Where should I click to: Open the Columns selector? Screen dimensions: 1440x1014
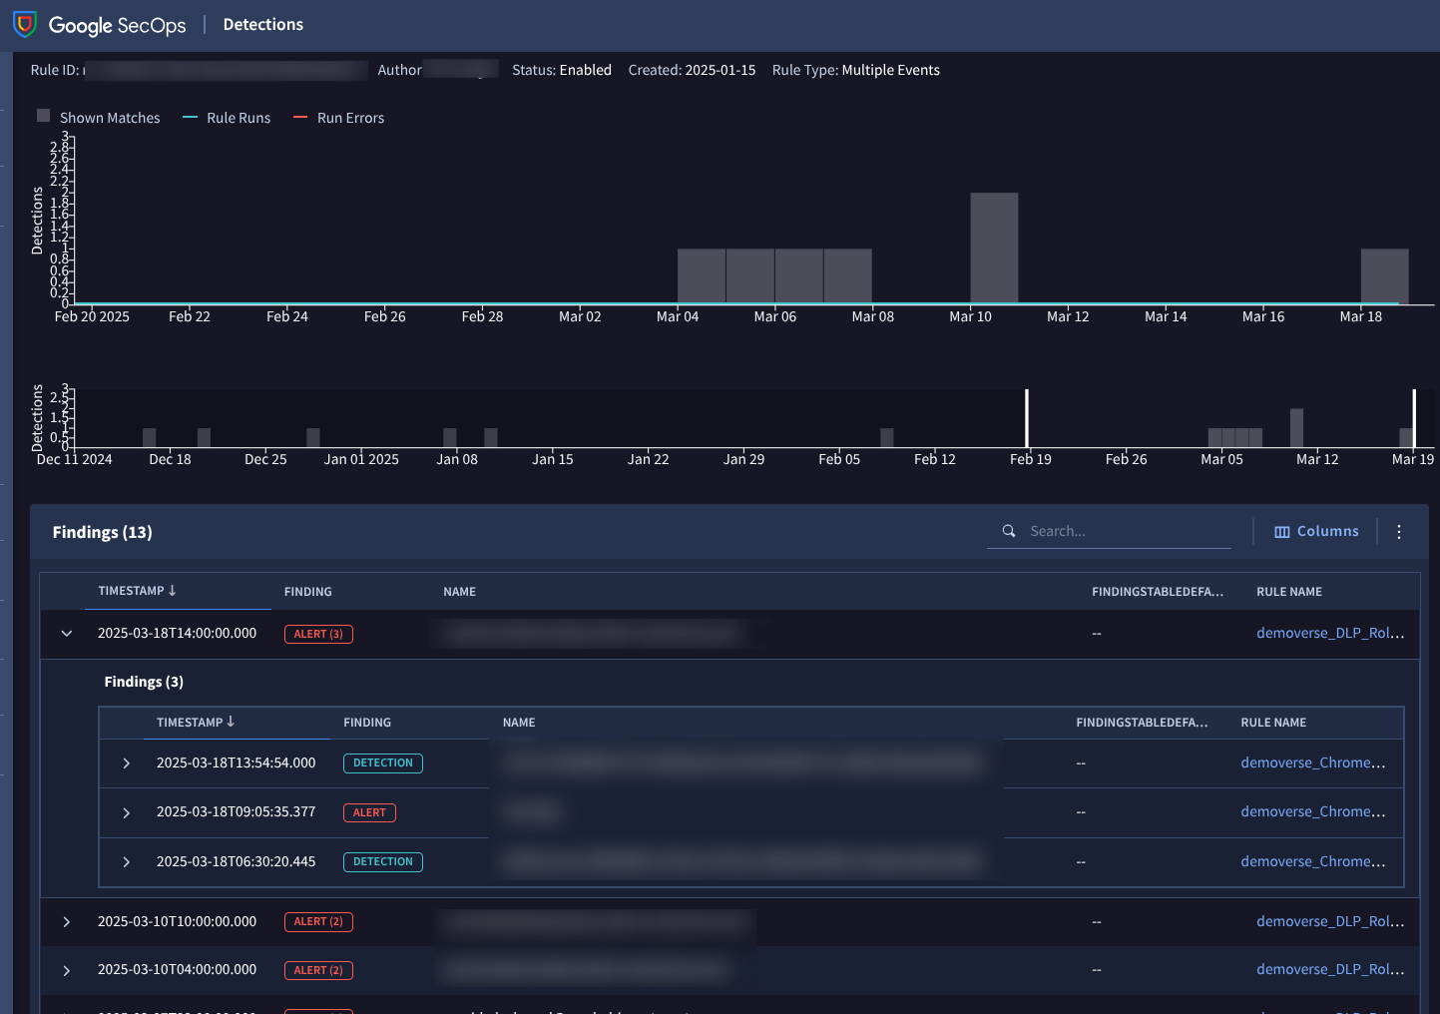1316,532
